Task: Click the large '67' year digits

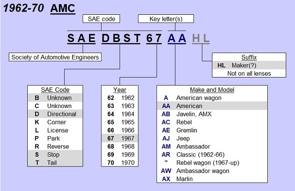Action: pyautogui.click(x=153, y=38)
